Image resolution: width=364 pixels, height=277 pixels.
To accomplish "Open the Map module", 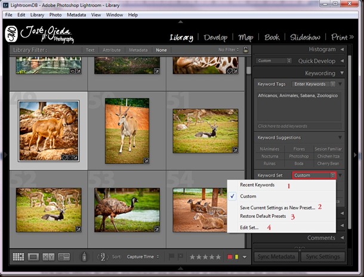I will [246, 38].
